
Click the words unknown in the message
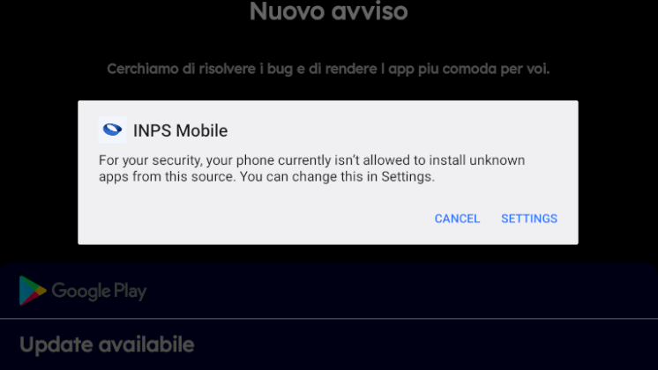pos(497,160)
